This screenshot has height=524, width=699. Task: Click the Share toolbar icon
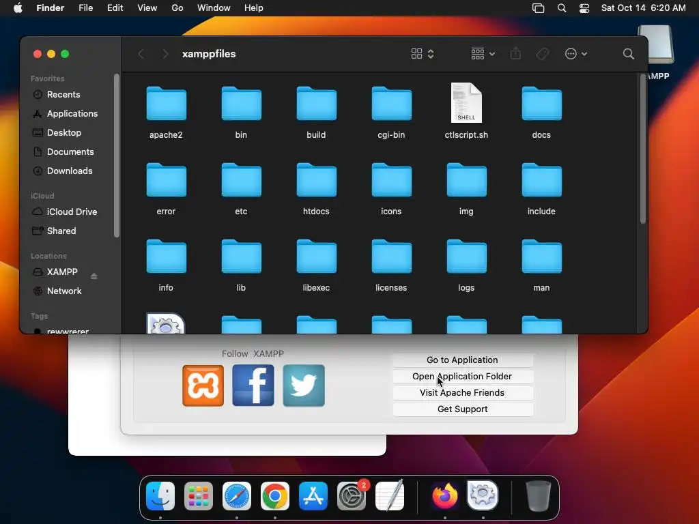515,54
